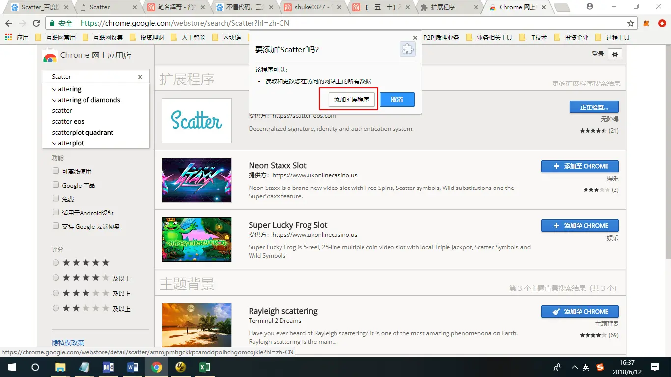Add Super Lucky Frog Slot to Chrome
This screenshot has height=377, width=671.
click(580, 225)
